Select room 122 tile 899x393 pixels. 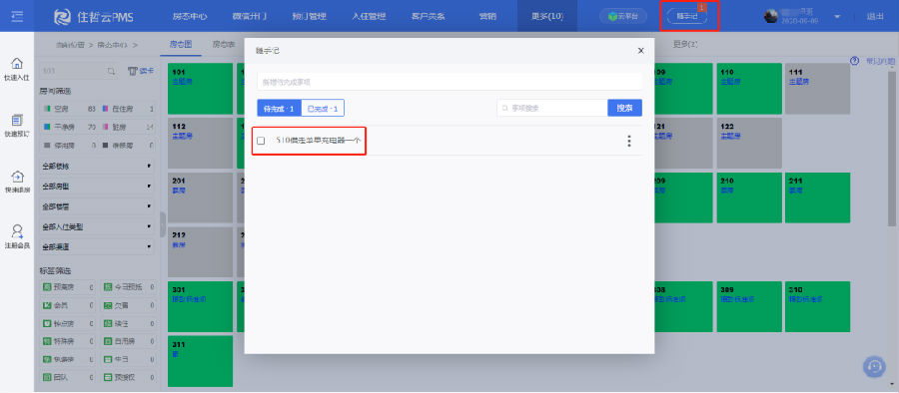tap(749, 144)
